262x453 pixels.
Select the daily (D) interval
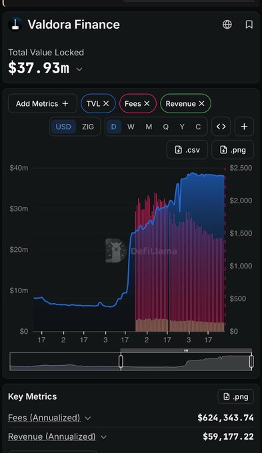point(113,127)
